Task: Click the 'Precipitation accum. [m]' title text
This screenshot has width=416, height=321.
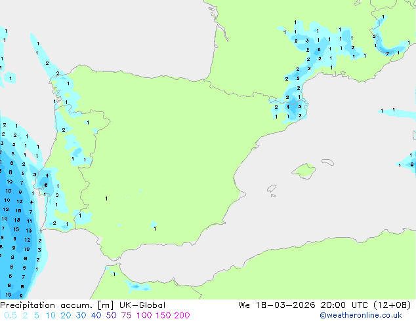Action: [x=57, y=305]
